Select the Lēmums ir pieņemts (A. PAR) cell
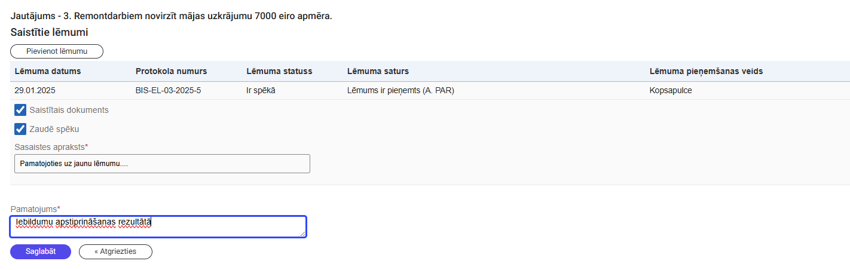Viewport: 850px width, 270px height. tap(405, 91)
